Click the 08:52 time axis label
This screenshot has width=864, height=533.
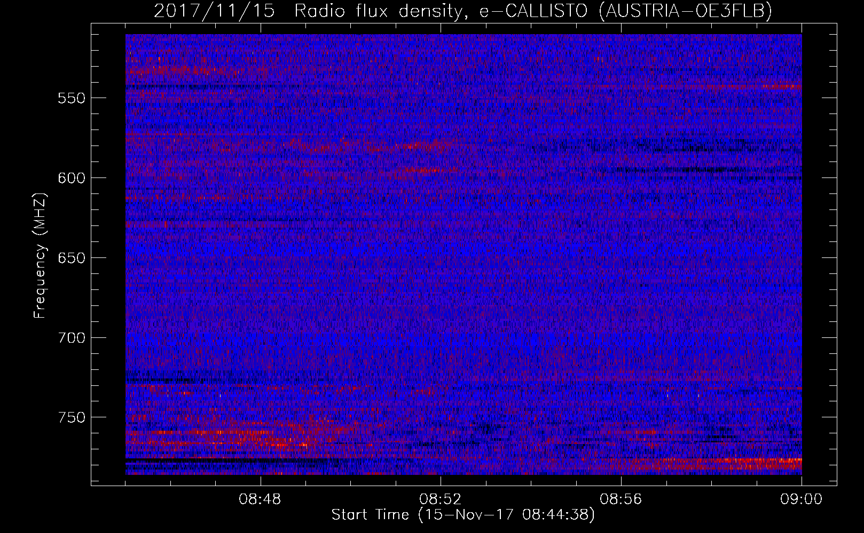(x=441, y=499)
